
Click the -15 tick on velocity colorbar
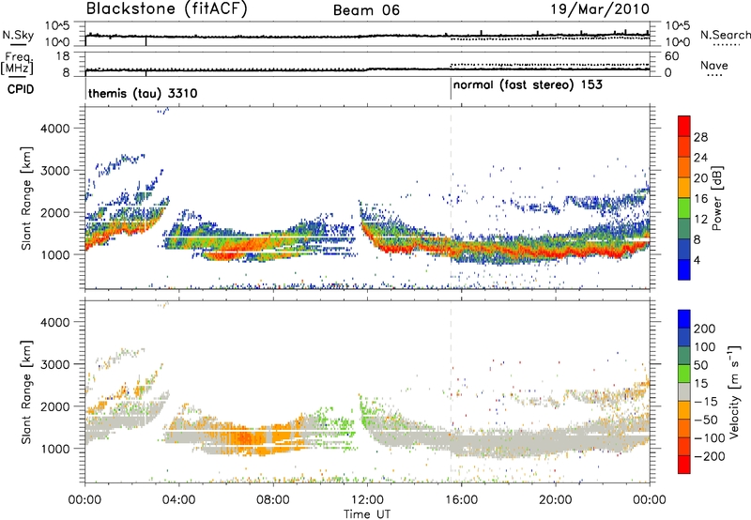[706, 402]
